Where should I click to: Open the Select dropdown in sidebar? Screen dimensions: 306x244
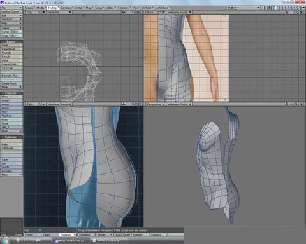[x=11, y=28]
